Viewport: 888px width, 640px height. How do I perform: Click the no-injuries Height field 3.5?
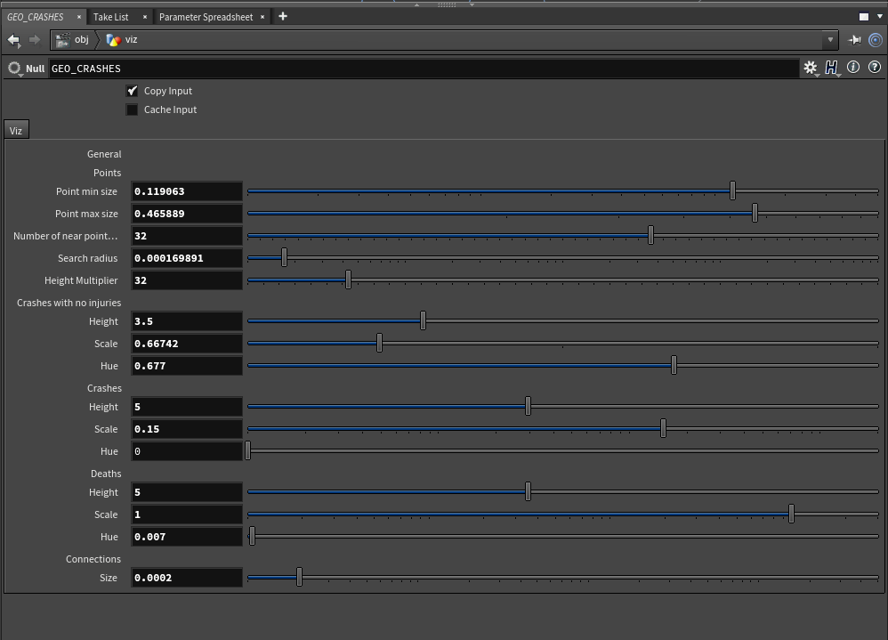(x=187, y=321)
